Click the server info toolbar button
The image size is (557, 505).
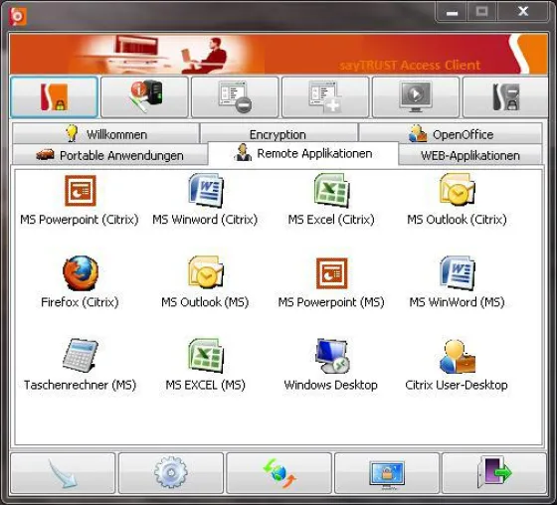144,97
